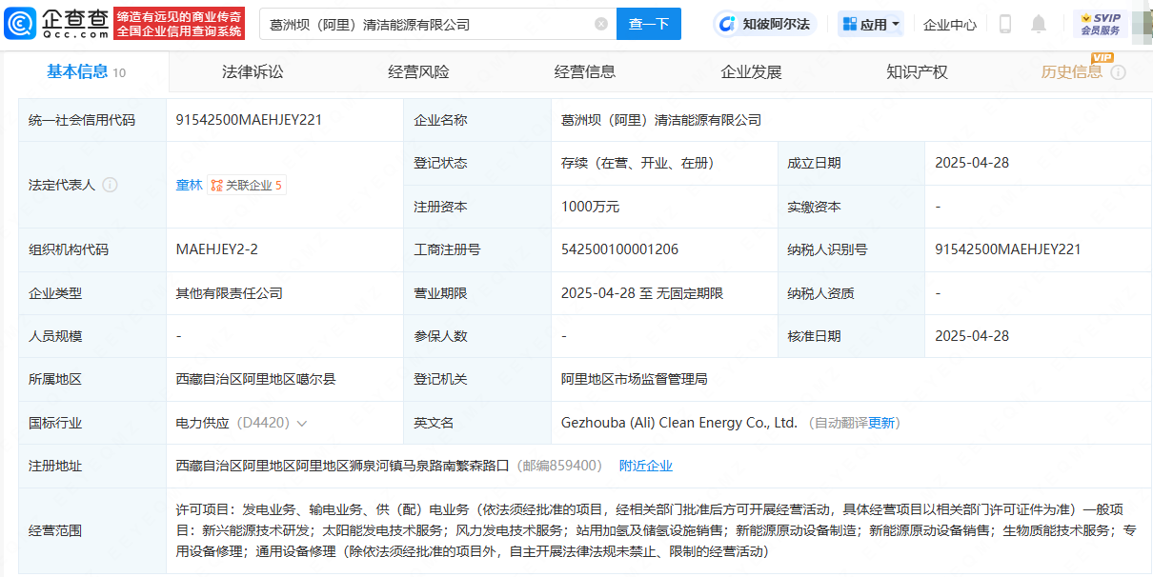
Task: Click the user avatar in header
Action: coord(1142,24)
